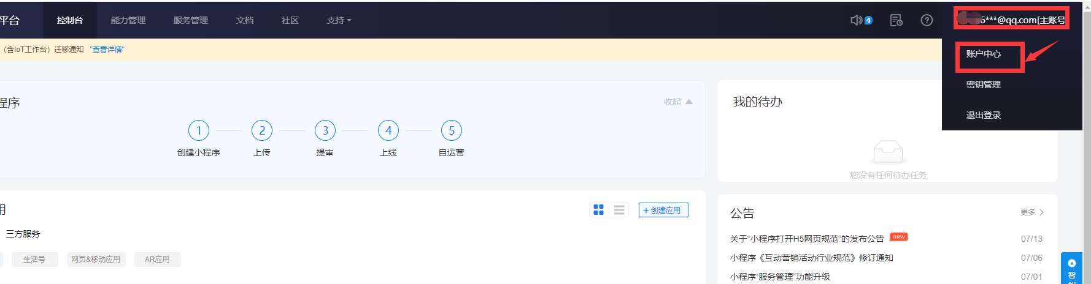Viewport: 1091px width, 284px height.
Task: Click the 提审 step label
Action: point(325,152)
